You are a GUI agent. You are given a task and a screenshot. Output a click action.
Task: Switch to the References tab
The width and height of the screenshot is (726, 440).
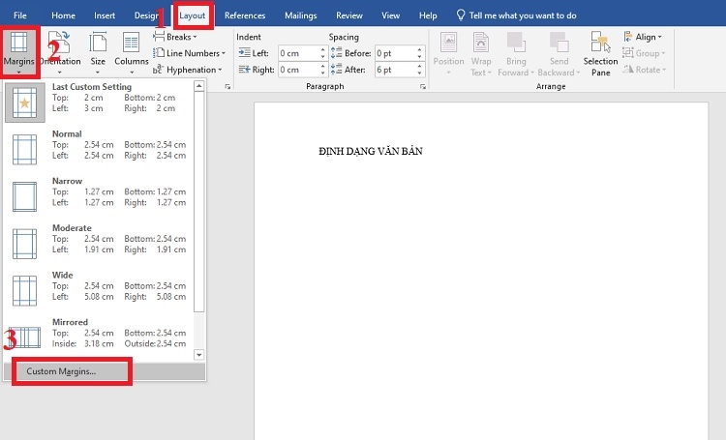[x=245, y=16]
